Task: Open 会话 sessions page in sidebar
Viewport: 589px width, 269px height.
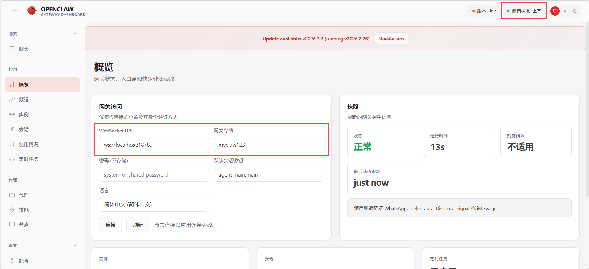Action: [42, 129]
